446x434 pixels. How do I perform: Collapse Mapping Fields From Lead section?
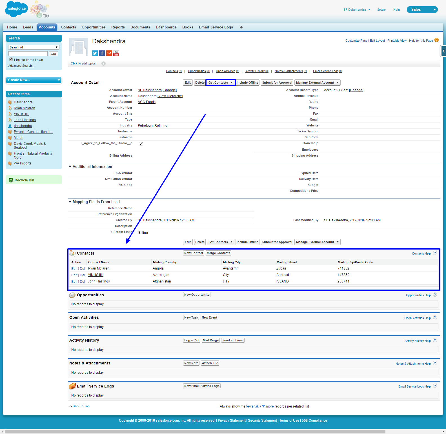(x=70, y=202)
